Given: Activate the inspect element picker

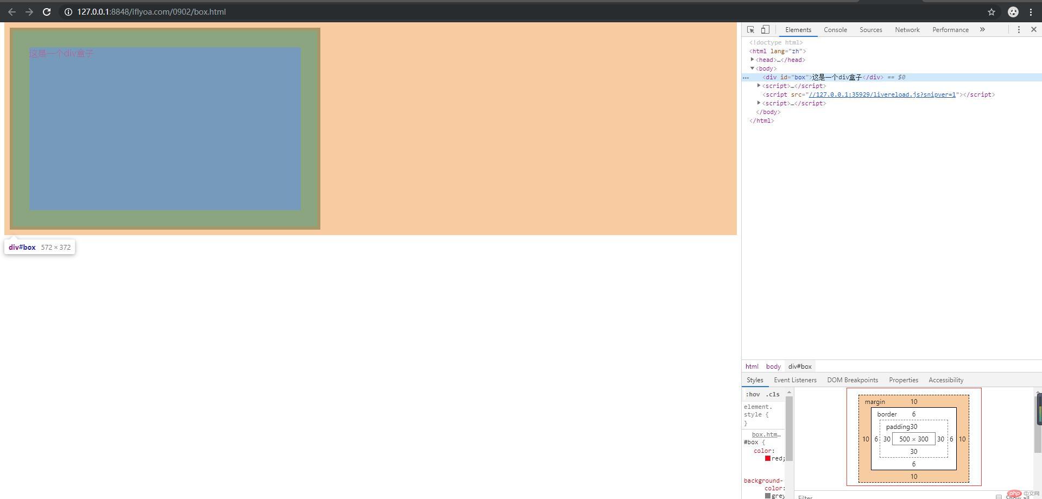Looking at the screenshot, I should pyautogui.click(x=750, y=30).
